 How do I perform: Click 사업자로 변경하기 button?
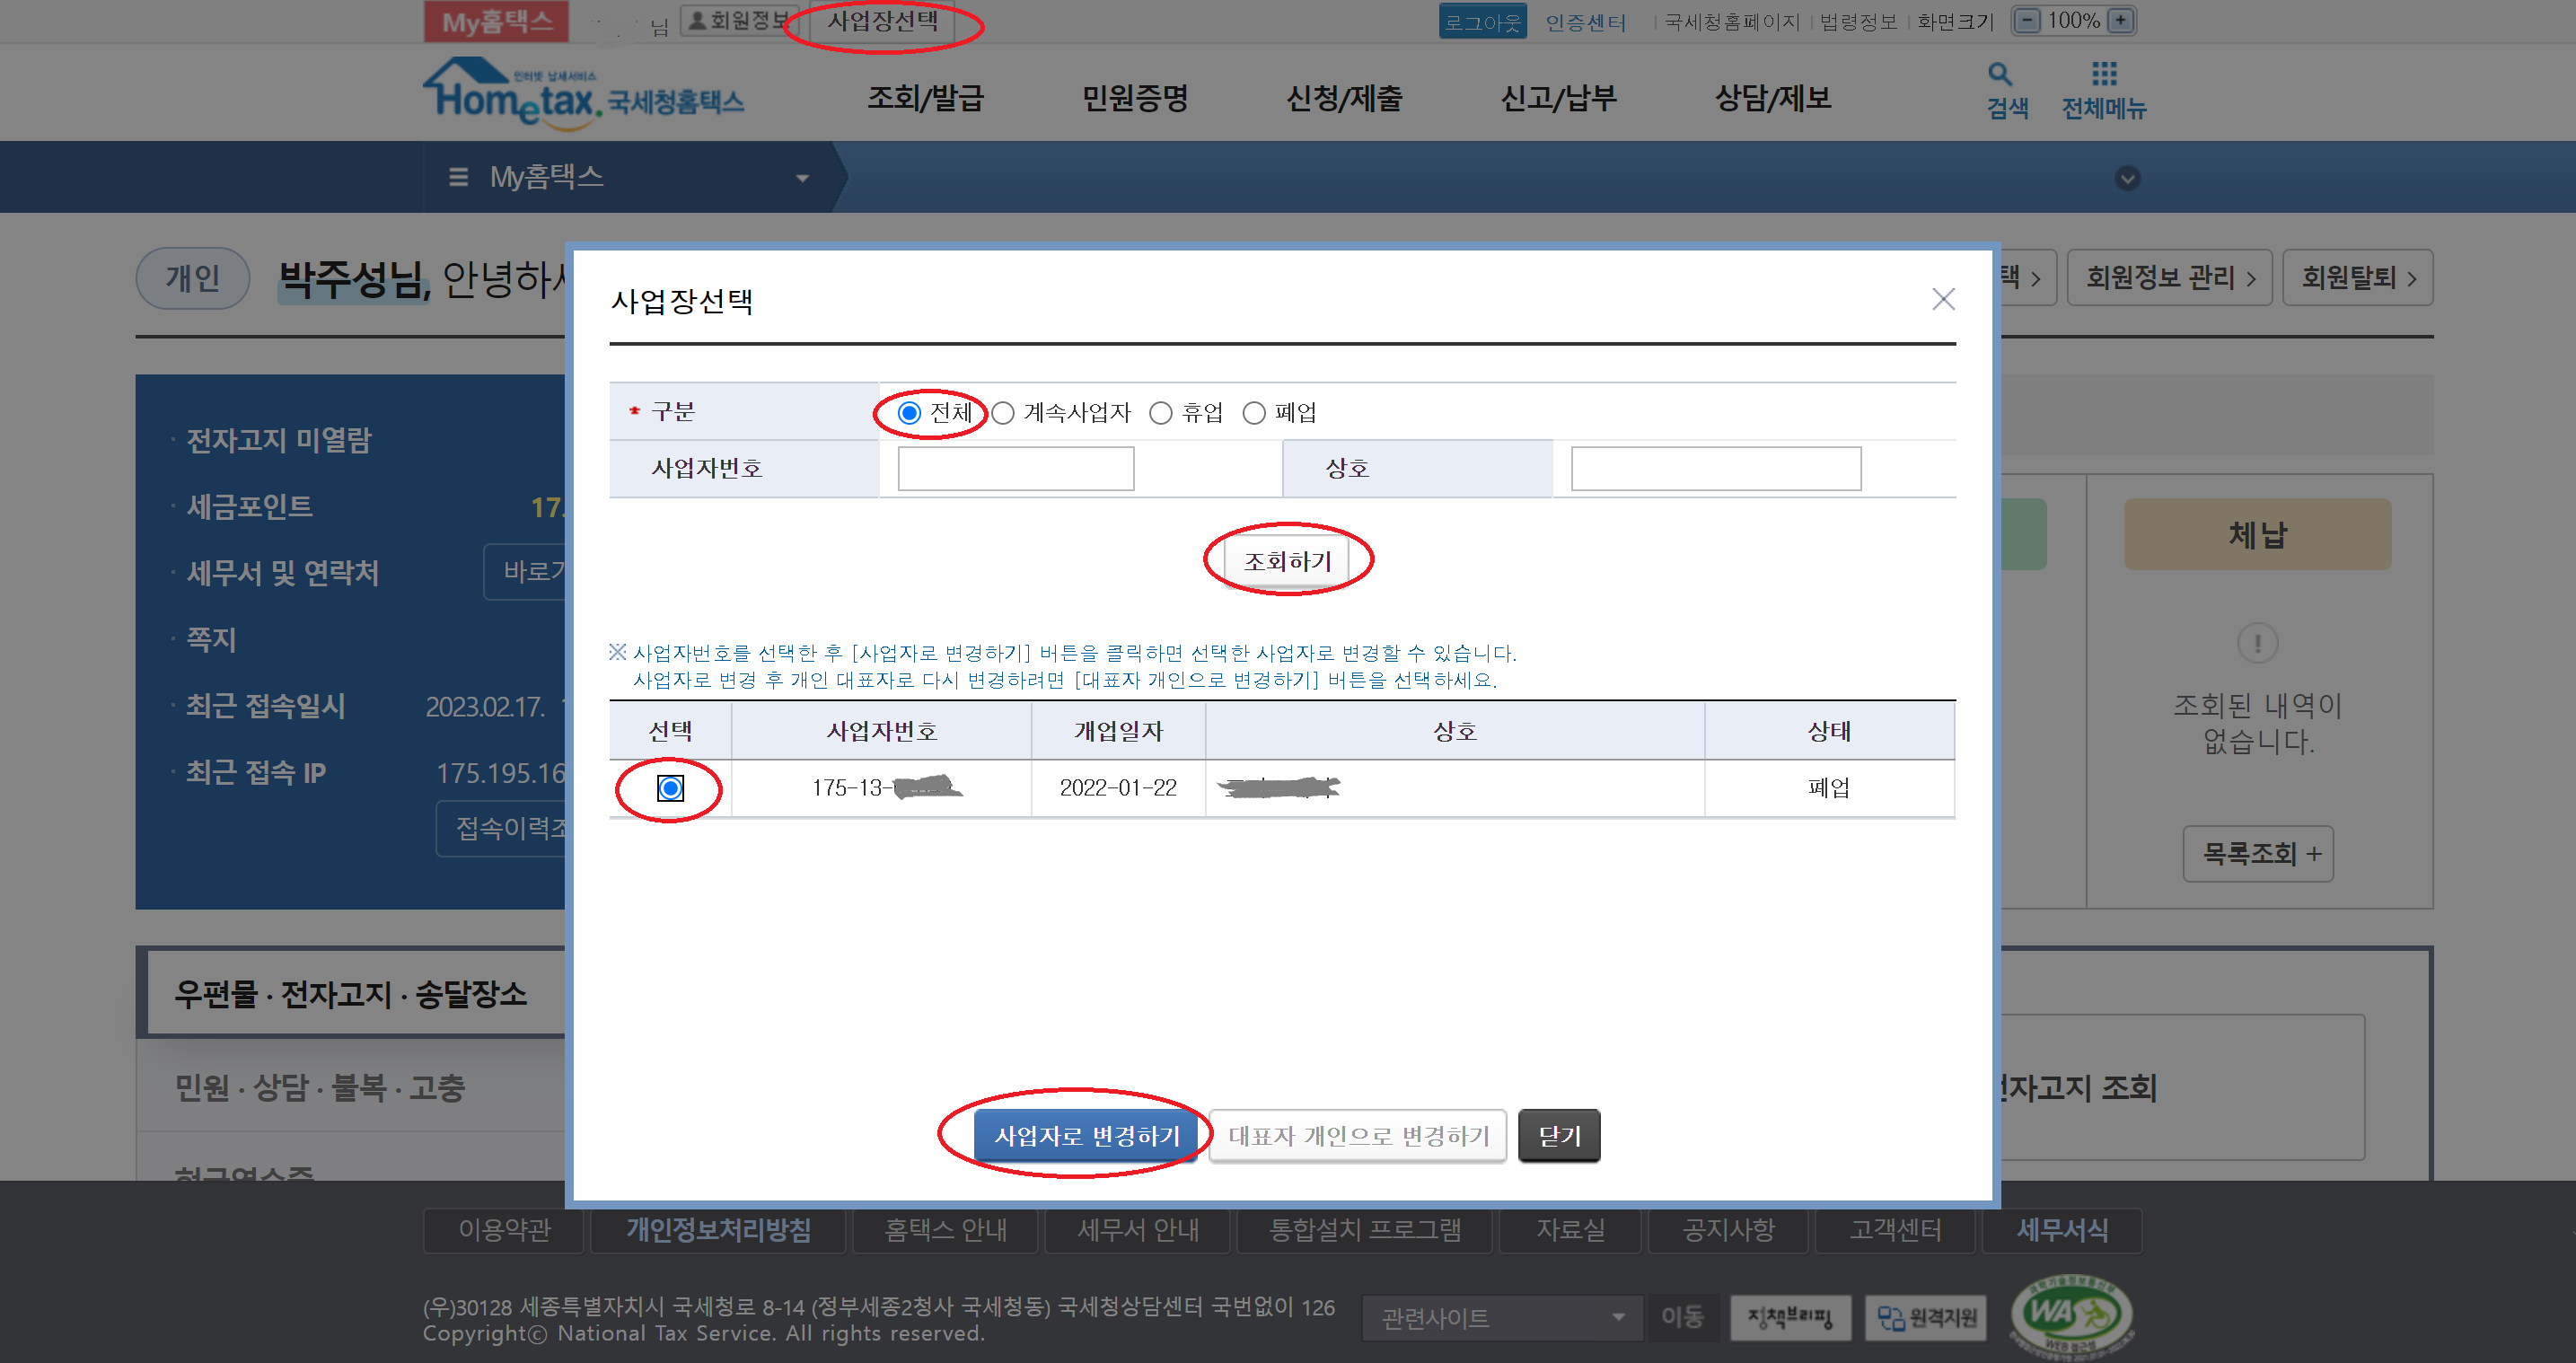(x=1087, y=1136)
